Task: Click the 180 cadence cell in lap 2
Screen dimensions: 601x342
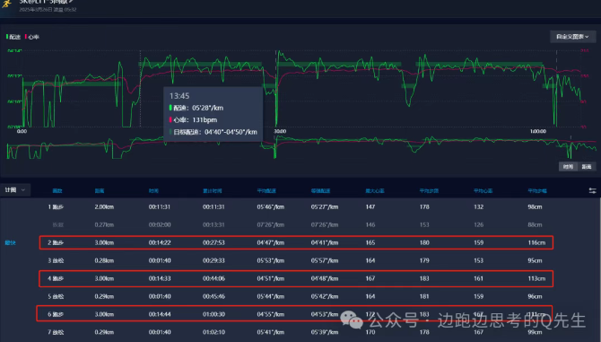Action: pos(424,242)
